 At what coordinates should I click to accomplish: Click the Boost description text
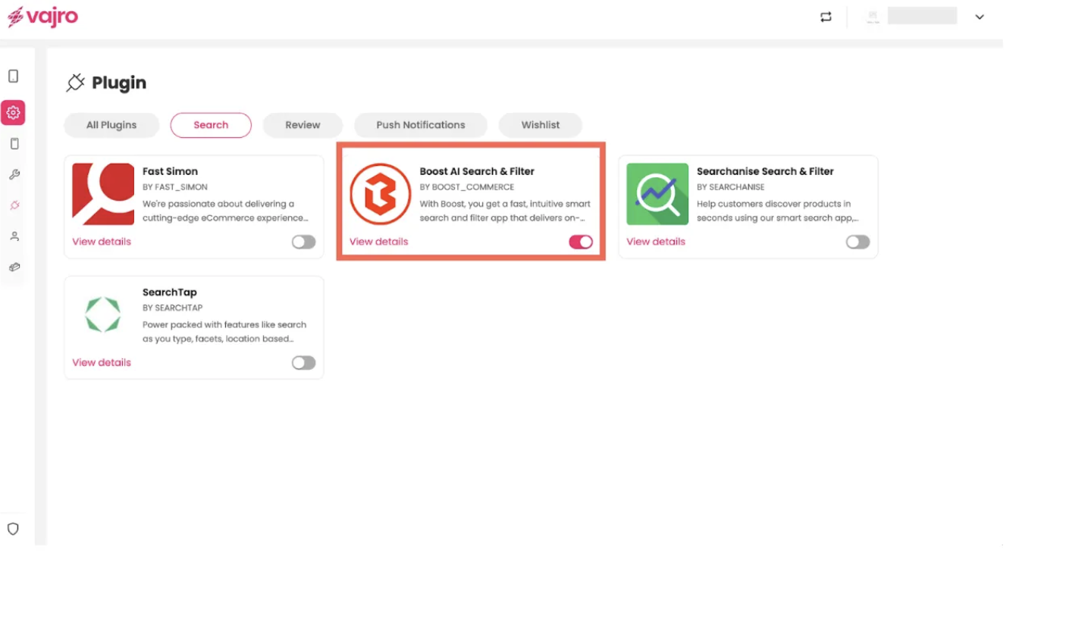click(x=505, y=211)
